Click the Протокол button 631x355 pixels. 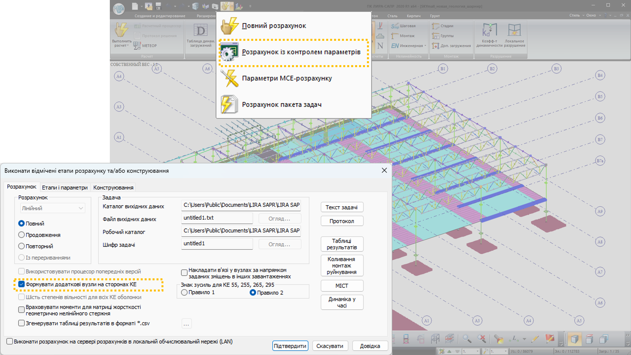[x=342, y=221]
